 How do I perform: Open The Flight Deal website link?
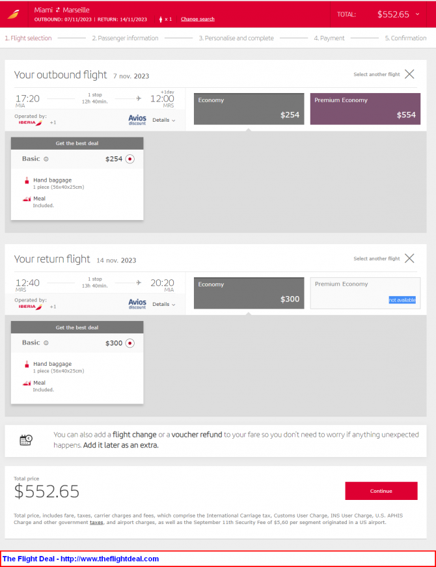pyautogui.click(x=81, y=559)
